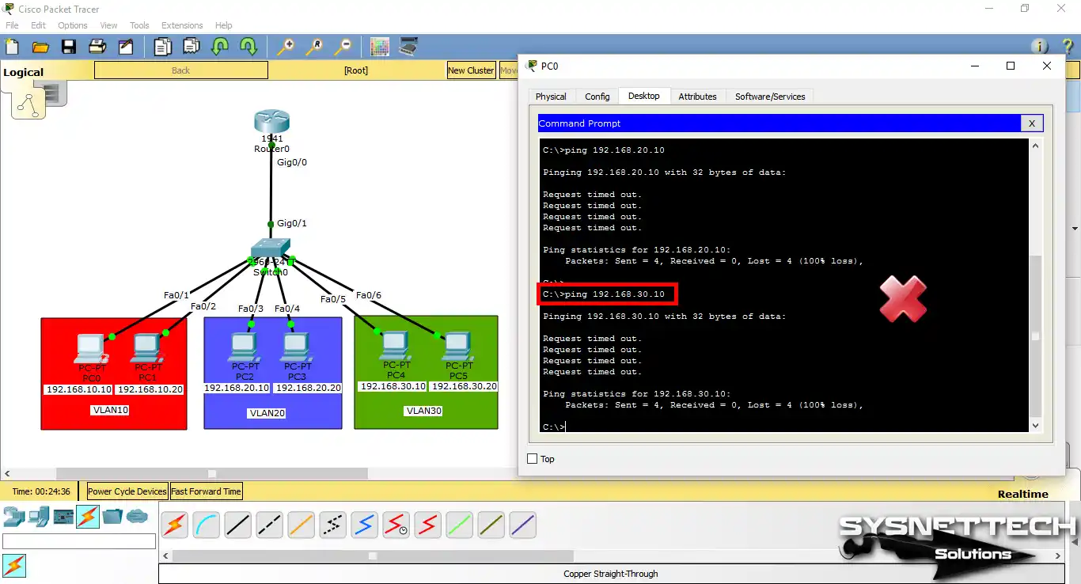Use the Zoom Reset tool
1081x584 pixels.
point(314,47)
